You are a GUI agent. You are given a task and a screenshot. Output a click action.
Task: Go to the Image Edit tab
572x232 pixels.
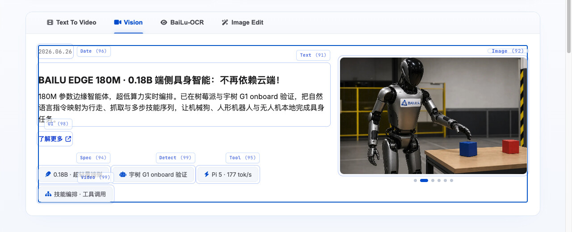[x=242, y=22]
